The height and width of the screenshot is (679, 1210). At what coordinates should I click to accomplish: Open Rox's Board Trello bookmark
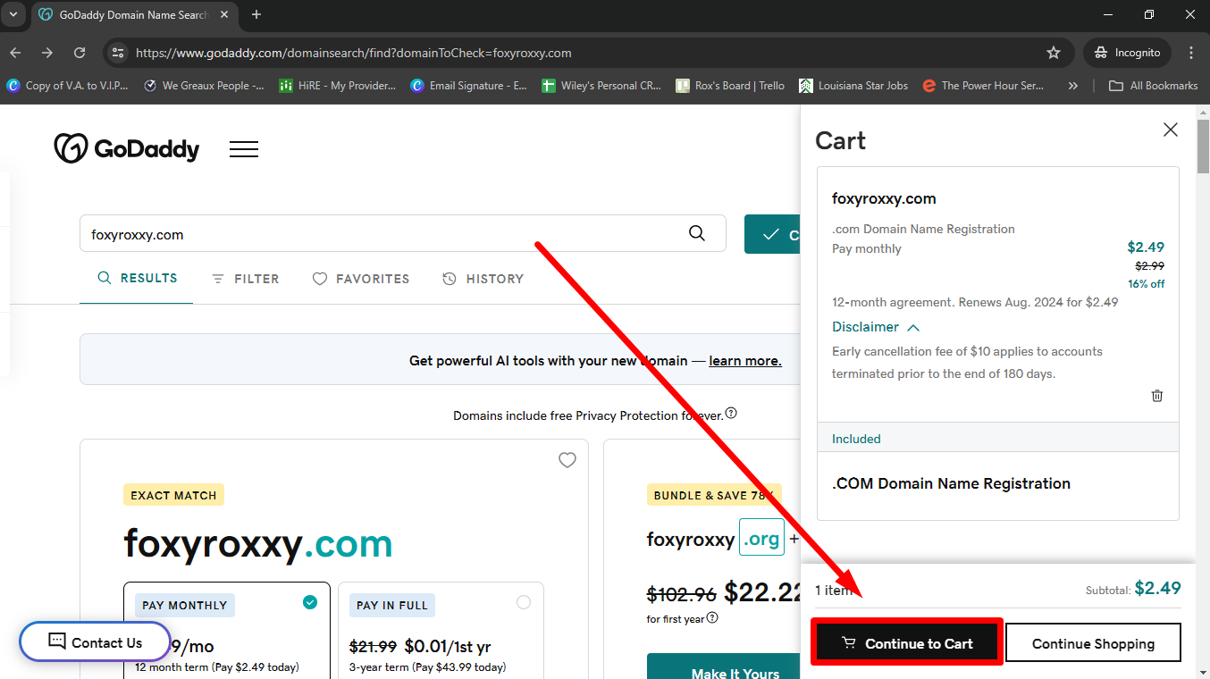(x=730, y=86)
